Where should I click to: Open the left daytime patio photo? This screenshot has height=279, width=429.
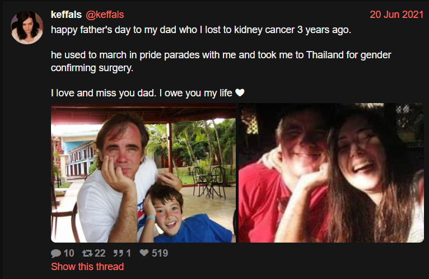[x=143, y=173]
